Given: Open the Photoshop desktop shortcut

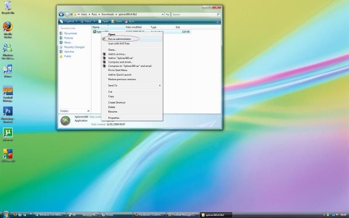Looking at the screenshot, I should click(8, 114).
